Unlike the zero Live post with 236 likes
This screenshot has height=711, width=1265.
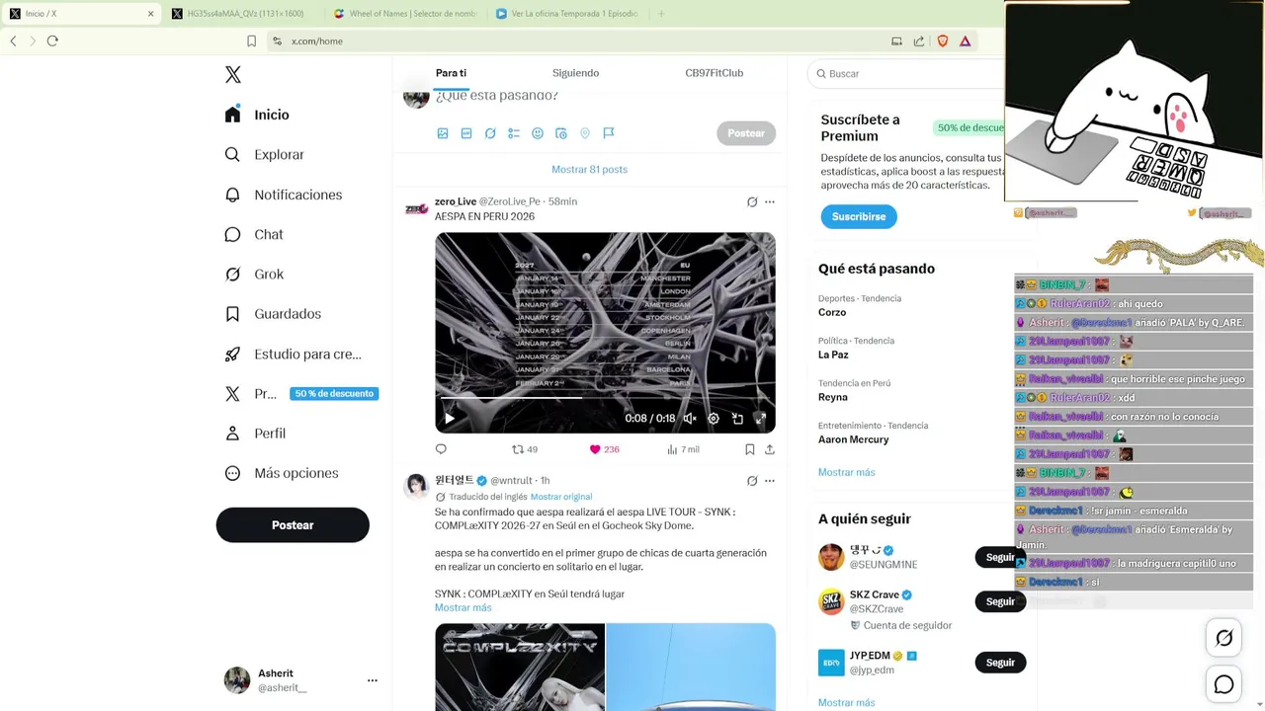(604, 449)
